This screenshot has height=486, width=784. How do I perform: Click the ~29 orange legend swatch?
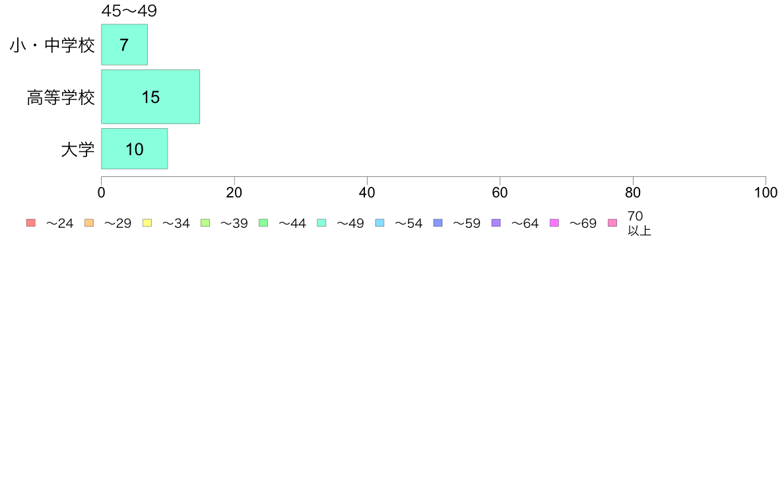(89, 223)
